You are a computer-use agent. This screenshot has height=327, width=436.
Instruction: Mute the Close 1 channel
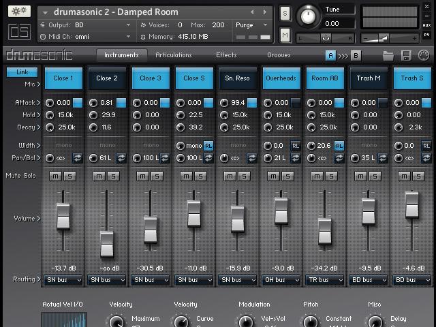coord(56,176)
